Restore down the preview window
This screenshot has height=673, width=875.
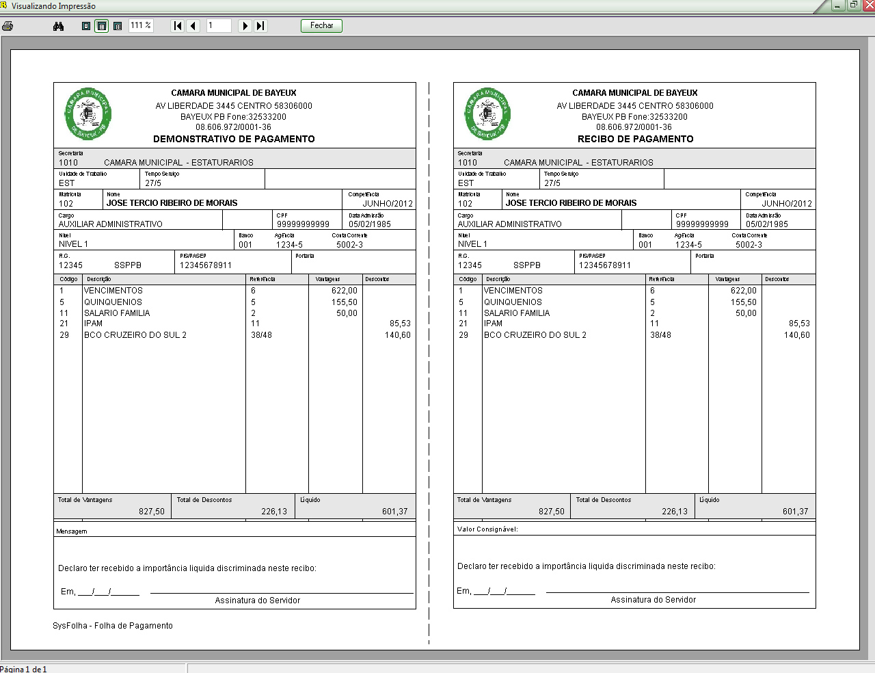853,5
